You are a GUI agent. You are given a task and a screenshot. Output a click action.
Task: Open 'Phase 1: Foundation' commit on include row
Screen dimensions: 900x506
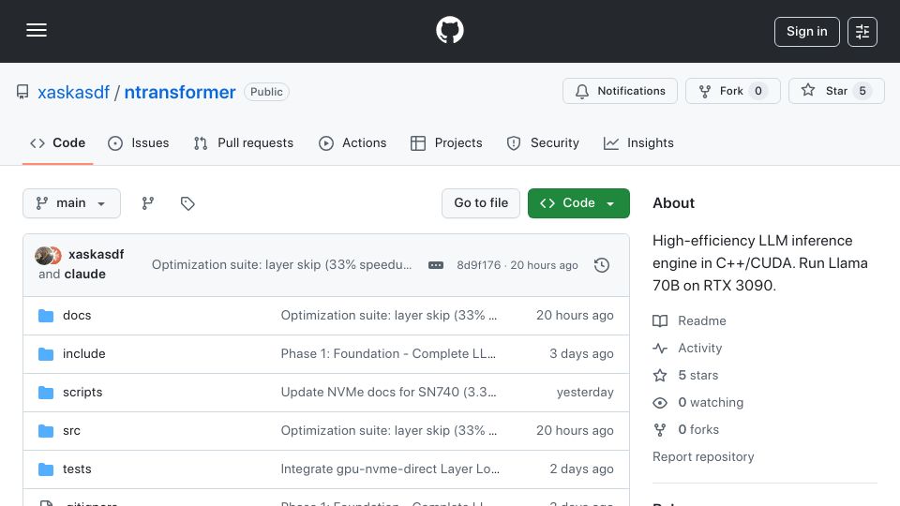pos(388,354)
